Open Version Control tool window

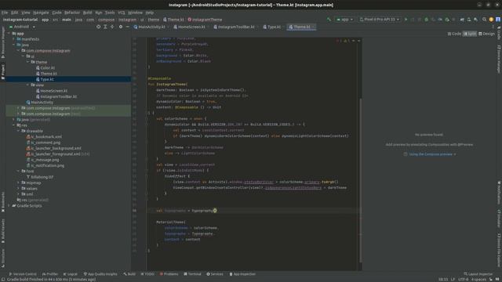click(x=23, y=274)
